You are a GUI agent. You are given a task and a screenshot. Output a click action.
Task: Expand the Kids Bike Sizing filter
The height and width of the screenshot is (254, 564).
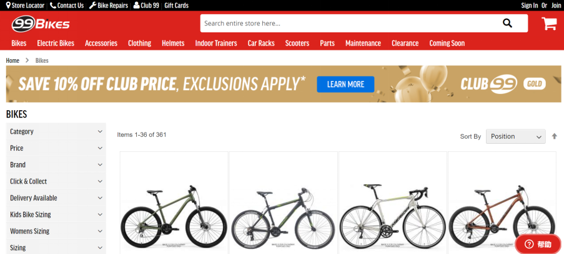[x=56, y=215]
